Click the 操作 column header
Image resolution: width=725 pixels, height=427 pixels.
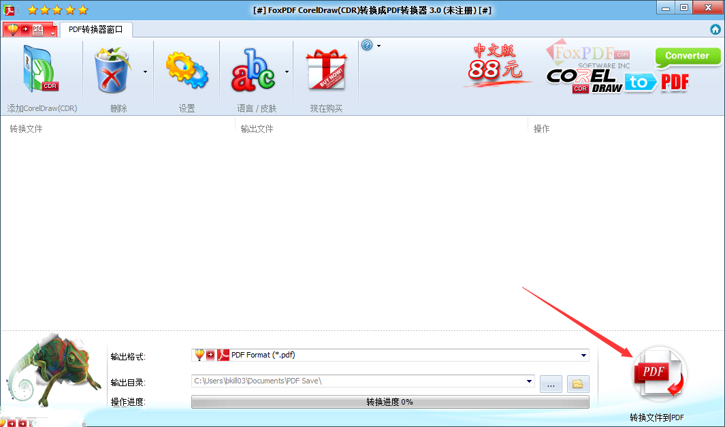(x=541, y=129)
